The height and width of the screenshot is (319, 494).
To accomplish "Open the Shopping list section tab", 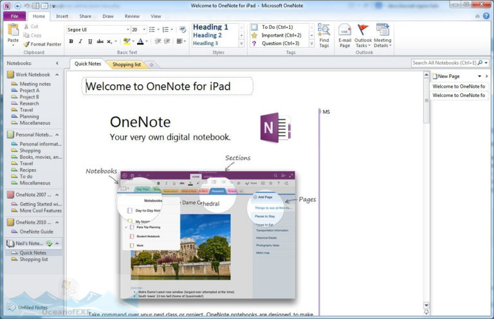I will coord(127,64).
